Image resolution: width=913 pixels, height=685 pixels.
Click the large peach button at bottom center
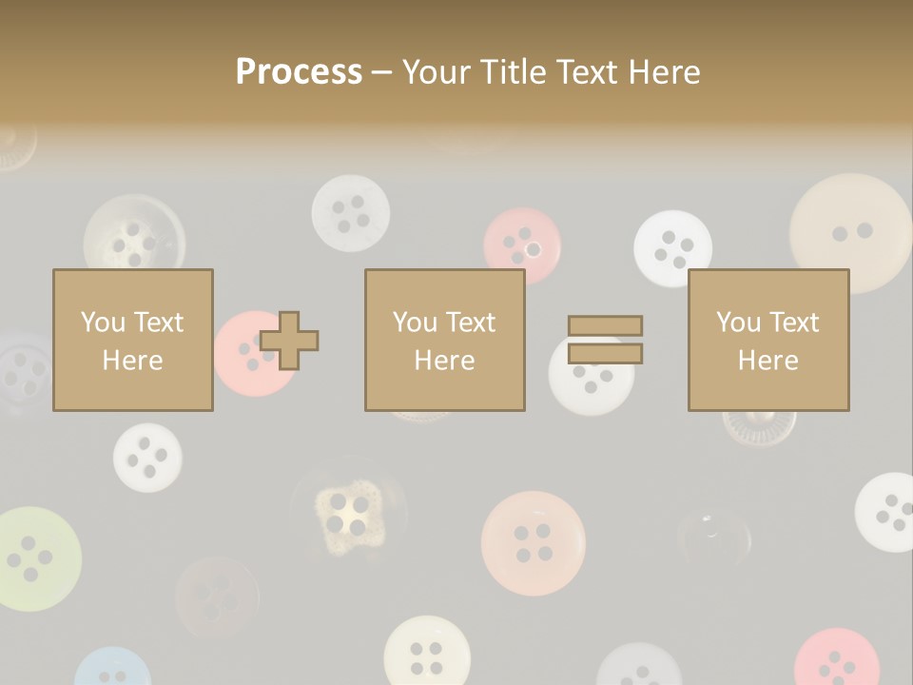coord(533,544)
